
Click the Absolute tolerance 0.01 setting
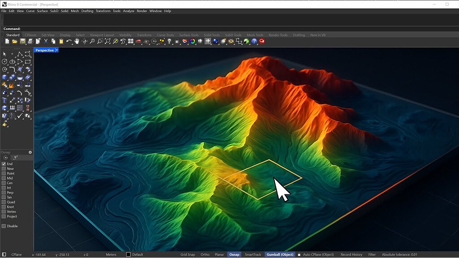click(399, 254)
